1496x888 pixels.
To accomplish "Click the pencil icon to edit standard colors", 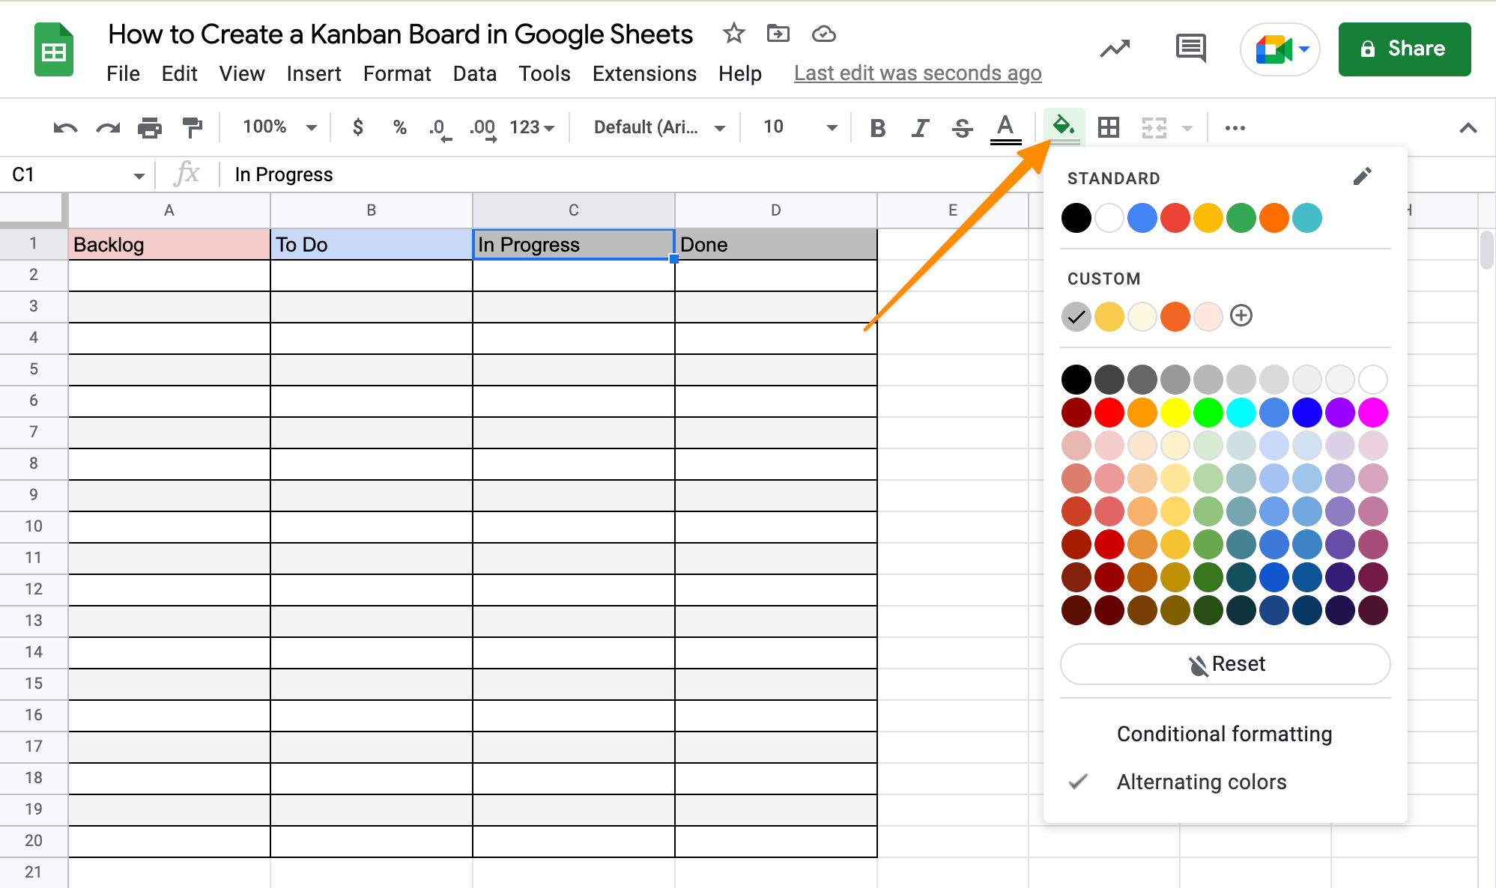I will [x=1362, y=177].
